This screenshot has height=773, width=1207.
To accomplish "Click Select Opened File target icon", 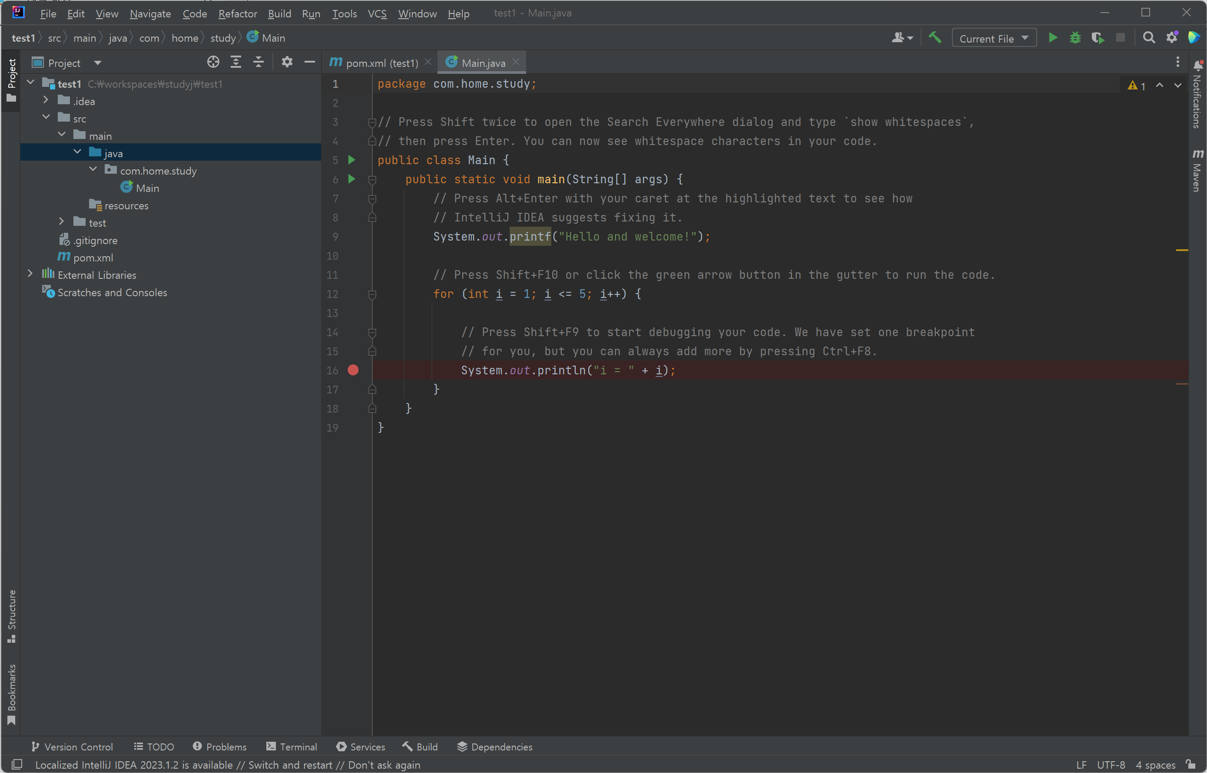I will 213,62.
